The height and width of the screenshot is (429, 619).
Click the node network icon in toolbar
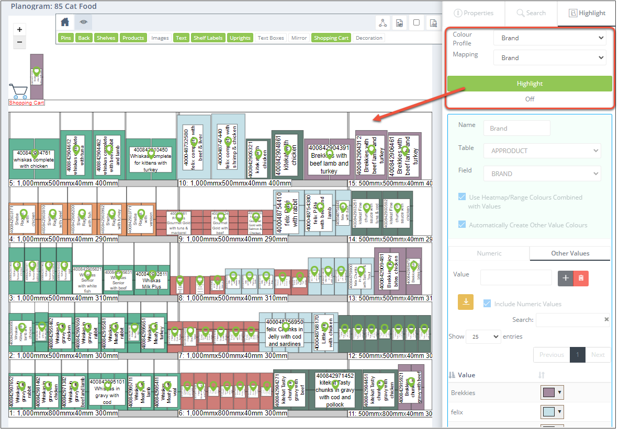(383, 23)
